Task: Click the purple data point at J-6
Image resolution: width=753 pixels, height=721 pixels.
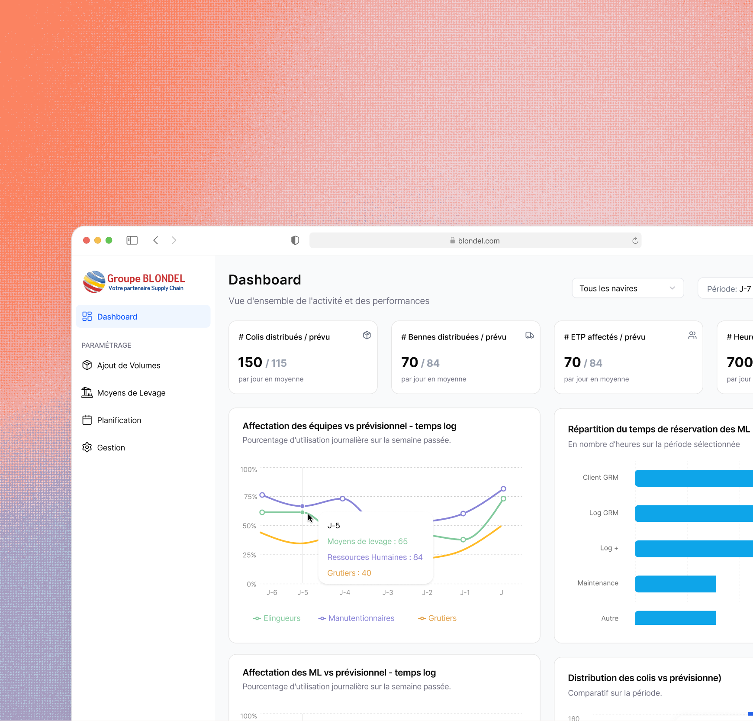Action: pyautogui.click(x=262, y=495)
